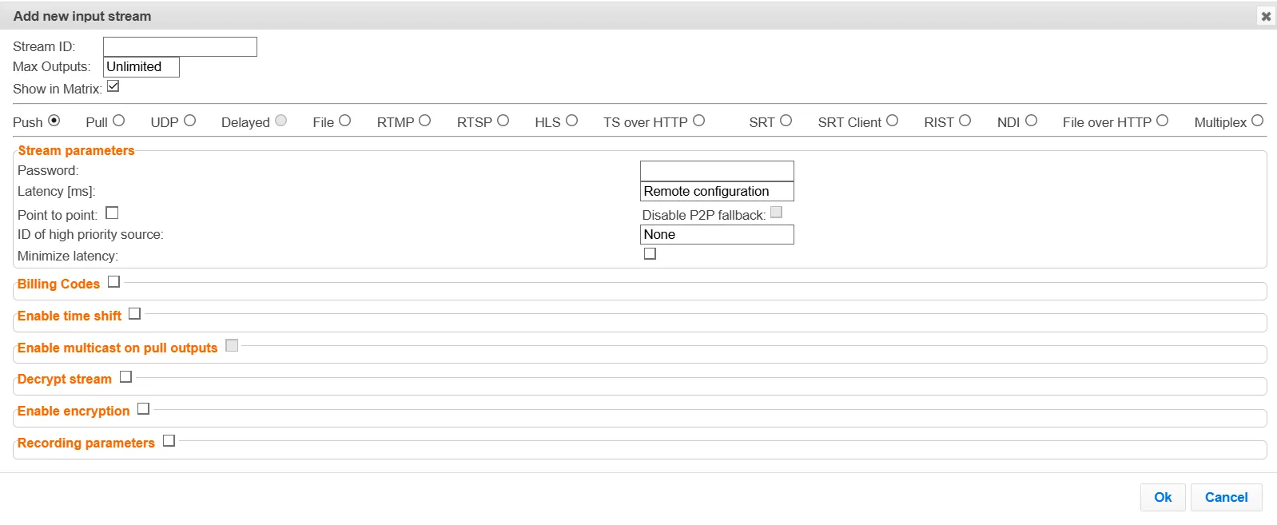Select the Pull radio button
1277x525 pixels.
coord(119,121)
